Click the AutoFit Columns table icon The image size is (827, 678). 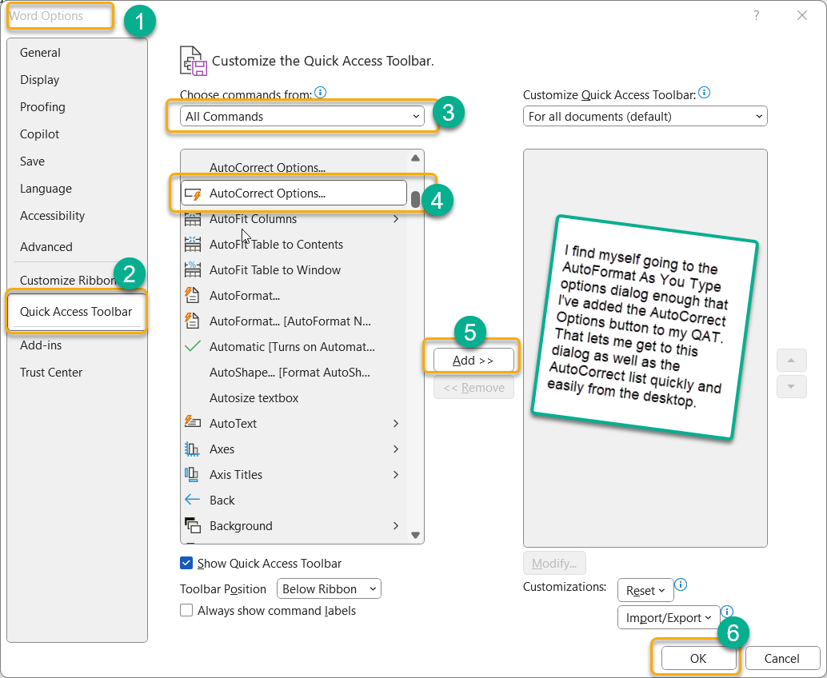click(x=193, y=219)
